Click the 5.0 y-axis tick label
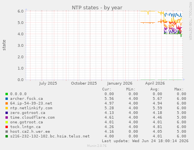Image resolution: width=194 pixels, height=150 pixels. pyautogui.click(x=21, y=23)
